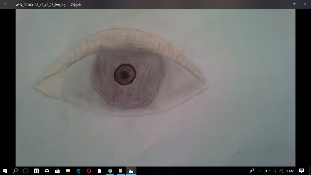Launch Opera browser from taskbar
This screenshot has height=175, width=311.
point(89,171)
